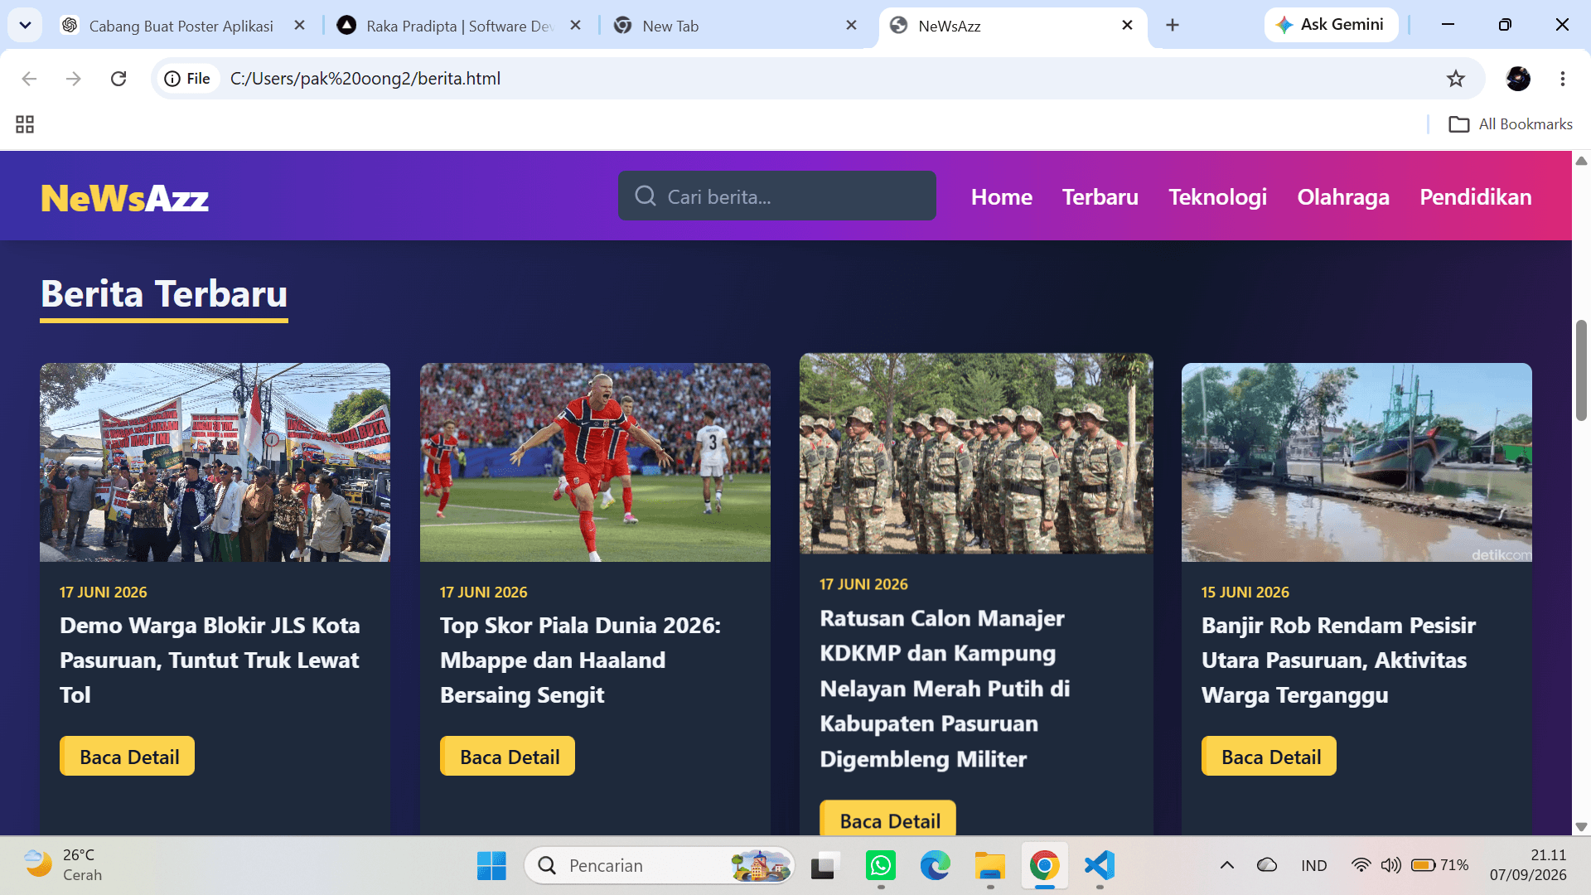Image resolution: width=1591 pixels, height=895 pixels.
Task: Open the tab search dropdown arrow
Action: [25, 25]
